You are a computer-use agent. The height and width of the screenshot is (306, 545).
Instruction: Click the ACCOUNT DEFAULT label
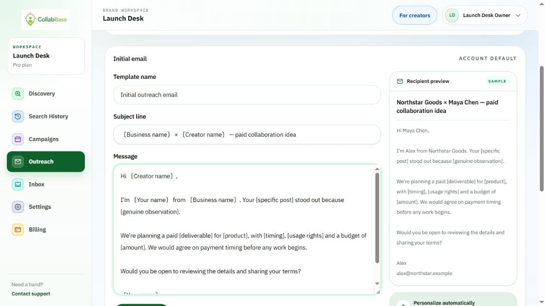pos(488,58)
